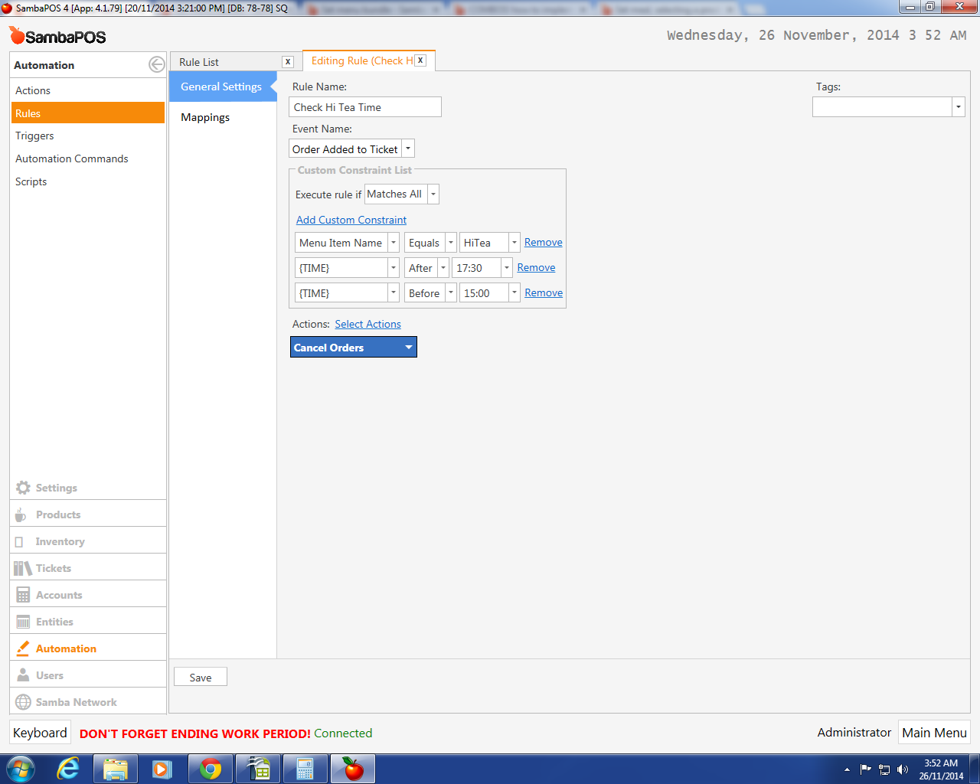Close the Rule List tab
Viewport: 980px width, 784px height.
[288, 62]
